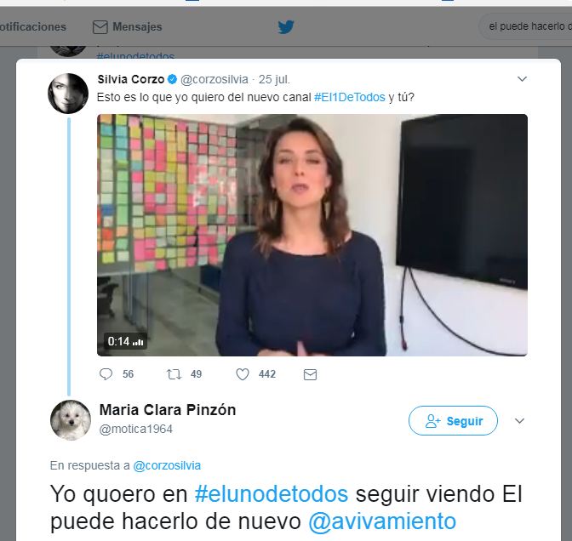
Task: Play the video in Silvia's tweet
Action: pos(312,235)
